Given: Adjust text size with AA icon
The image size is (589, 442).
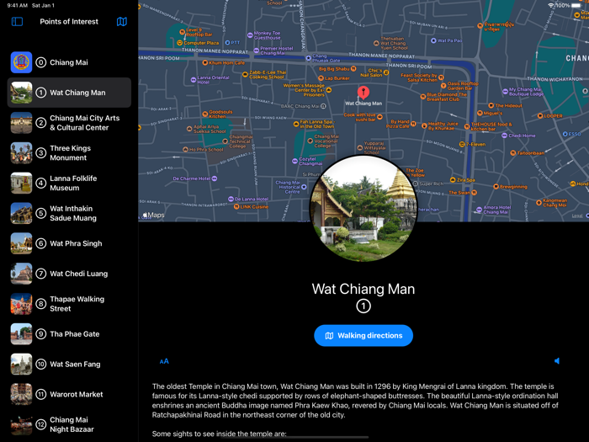Looking at the screenshot, I should click(164, 361).
